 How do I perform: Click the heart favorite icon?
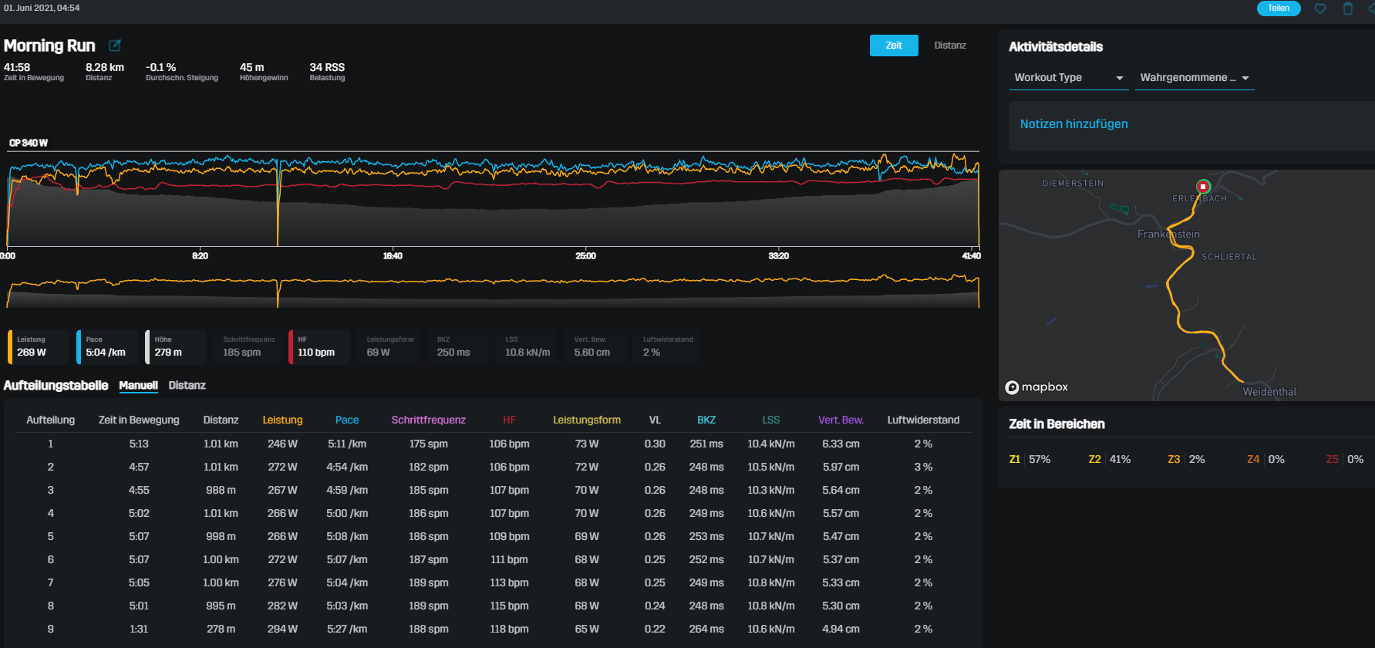1320,8
